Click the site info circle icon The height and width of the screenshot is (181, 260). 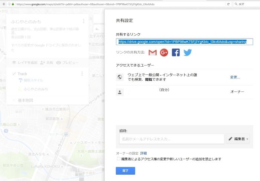[x=9, y=4]
